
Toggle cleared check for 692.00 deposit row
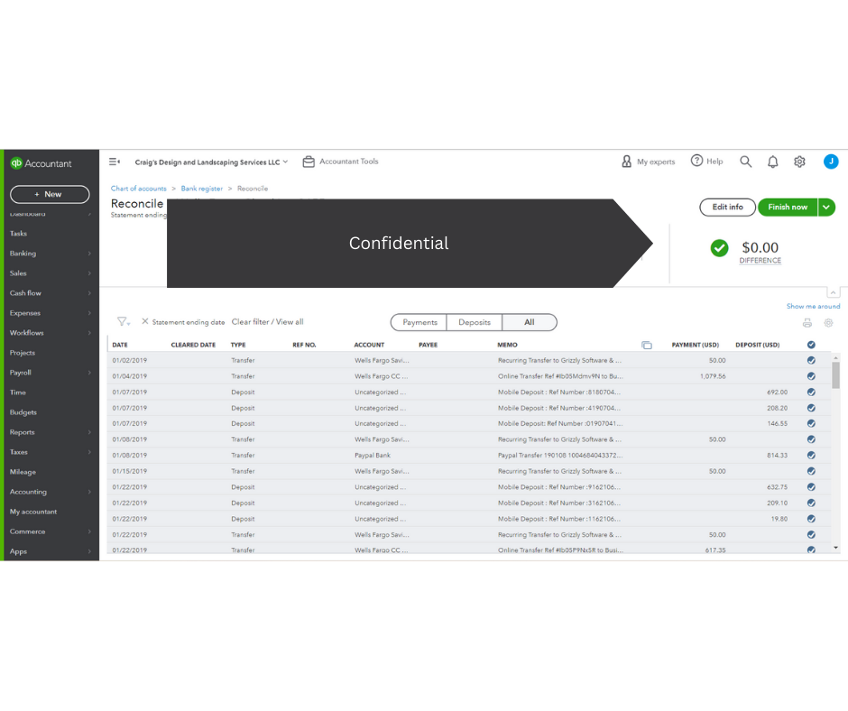pyautogui.click(x=811, y=392)
